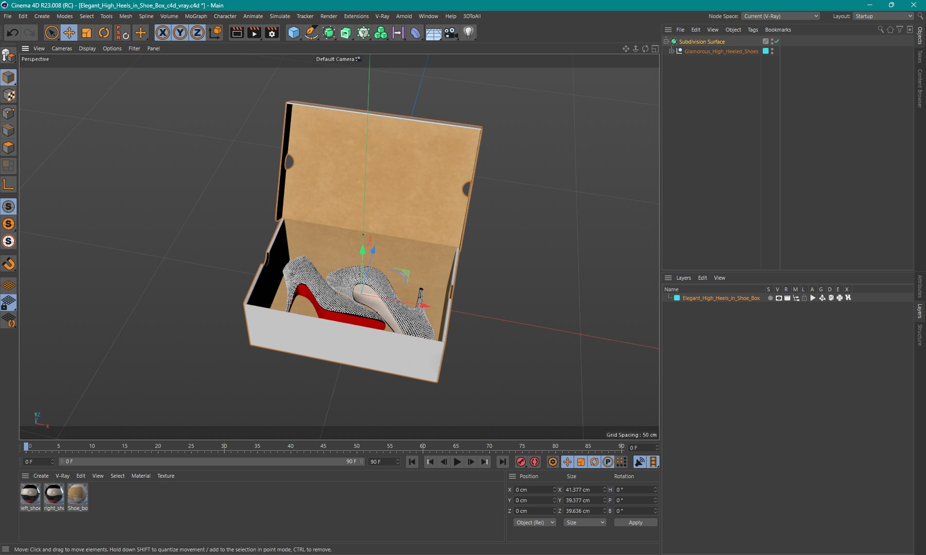This screenshot has height=555, width=926.
Task: Add a Cube primitive object
Action: [294, 33]
